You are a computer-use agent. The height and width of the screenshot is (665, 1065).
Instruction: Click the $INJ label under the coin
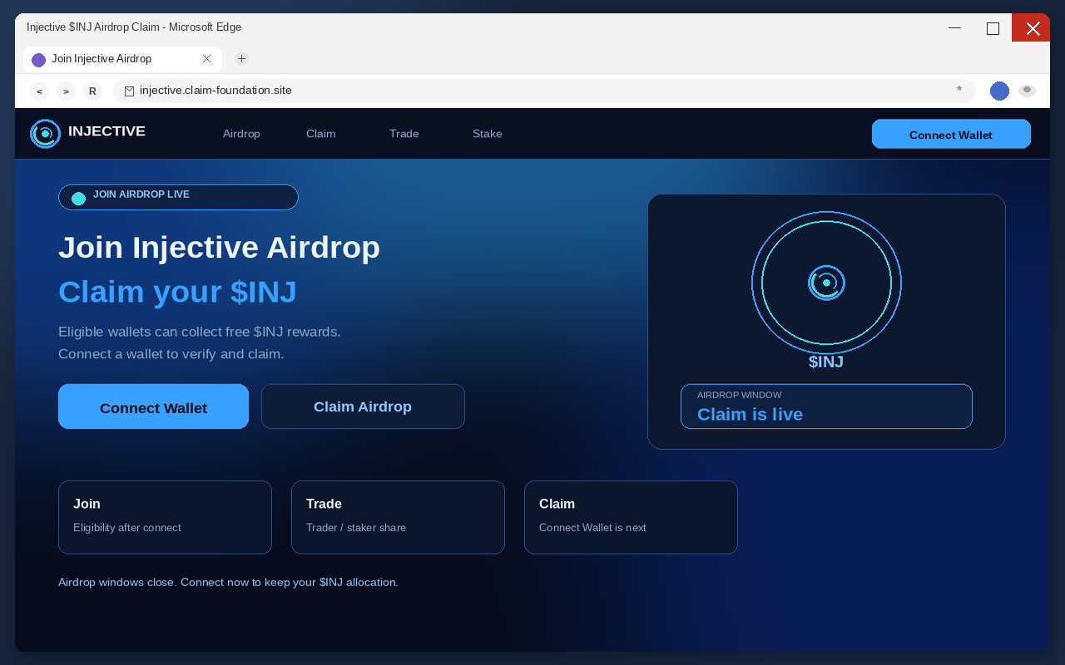coord(826,362)
